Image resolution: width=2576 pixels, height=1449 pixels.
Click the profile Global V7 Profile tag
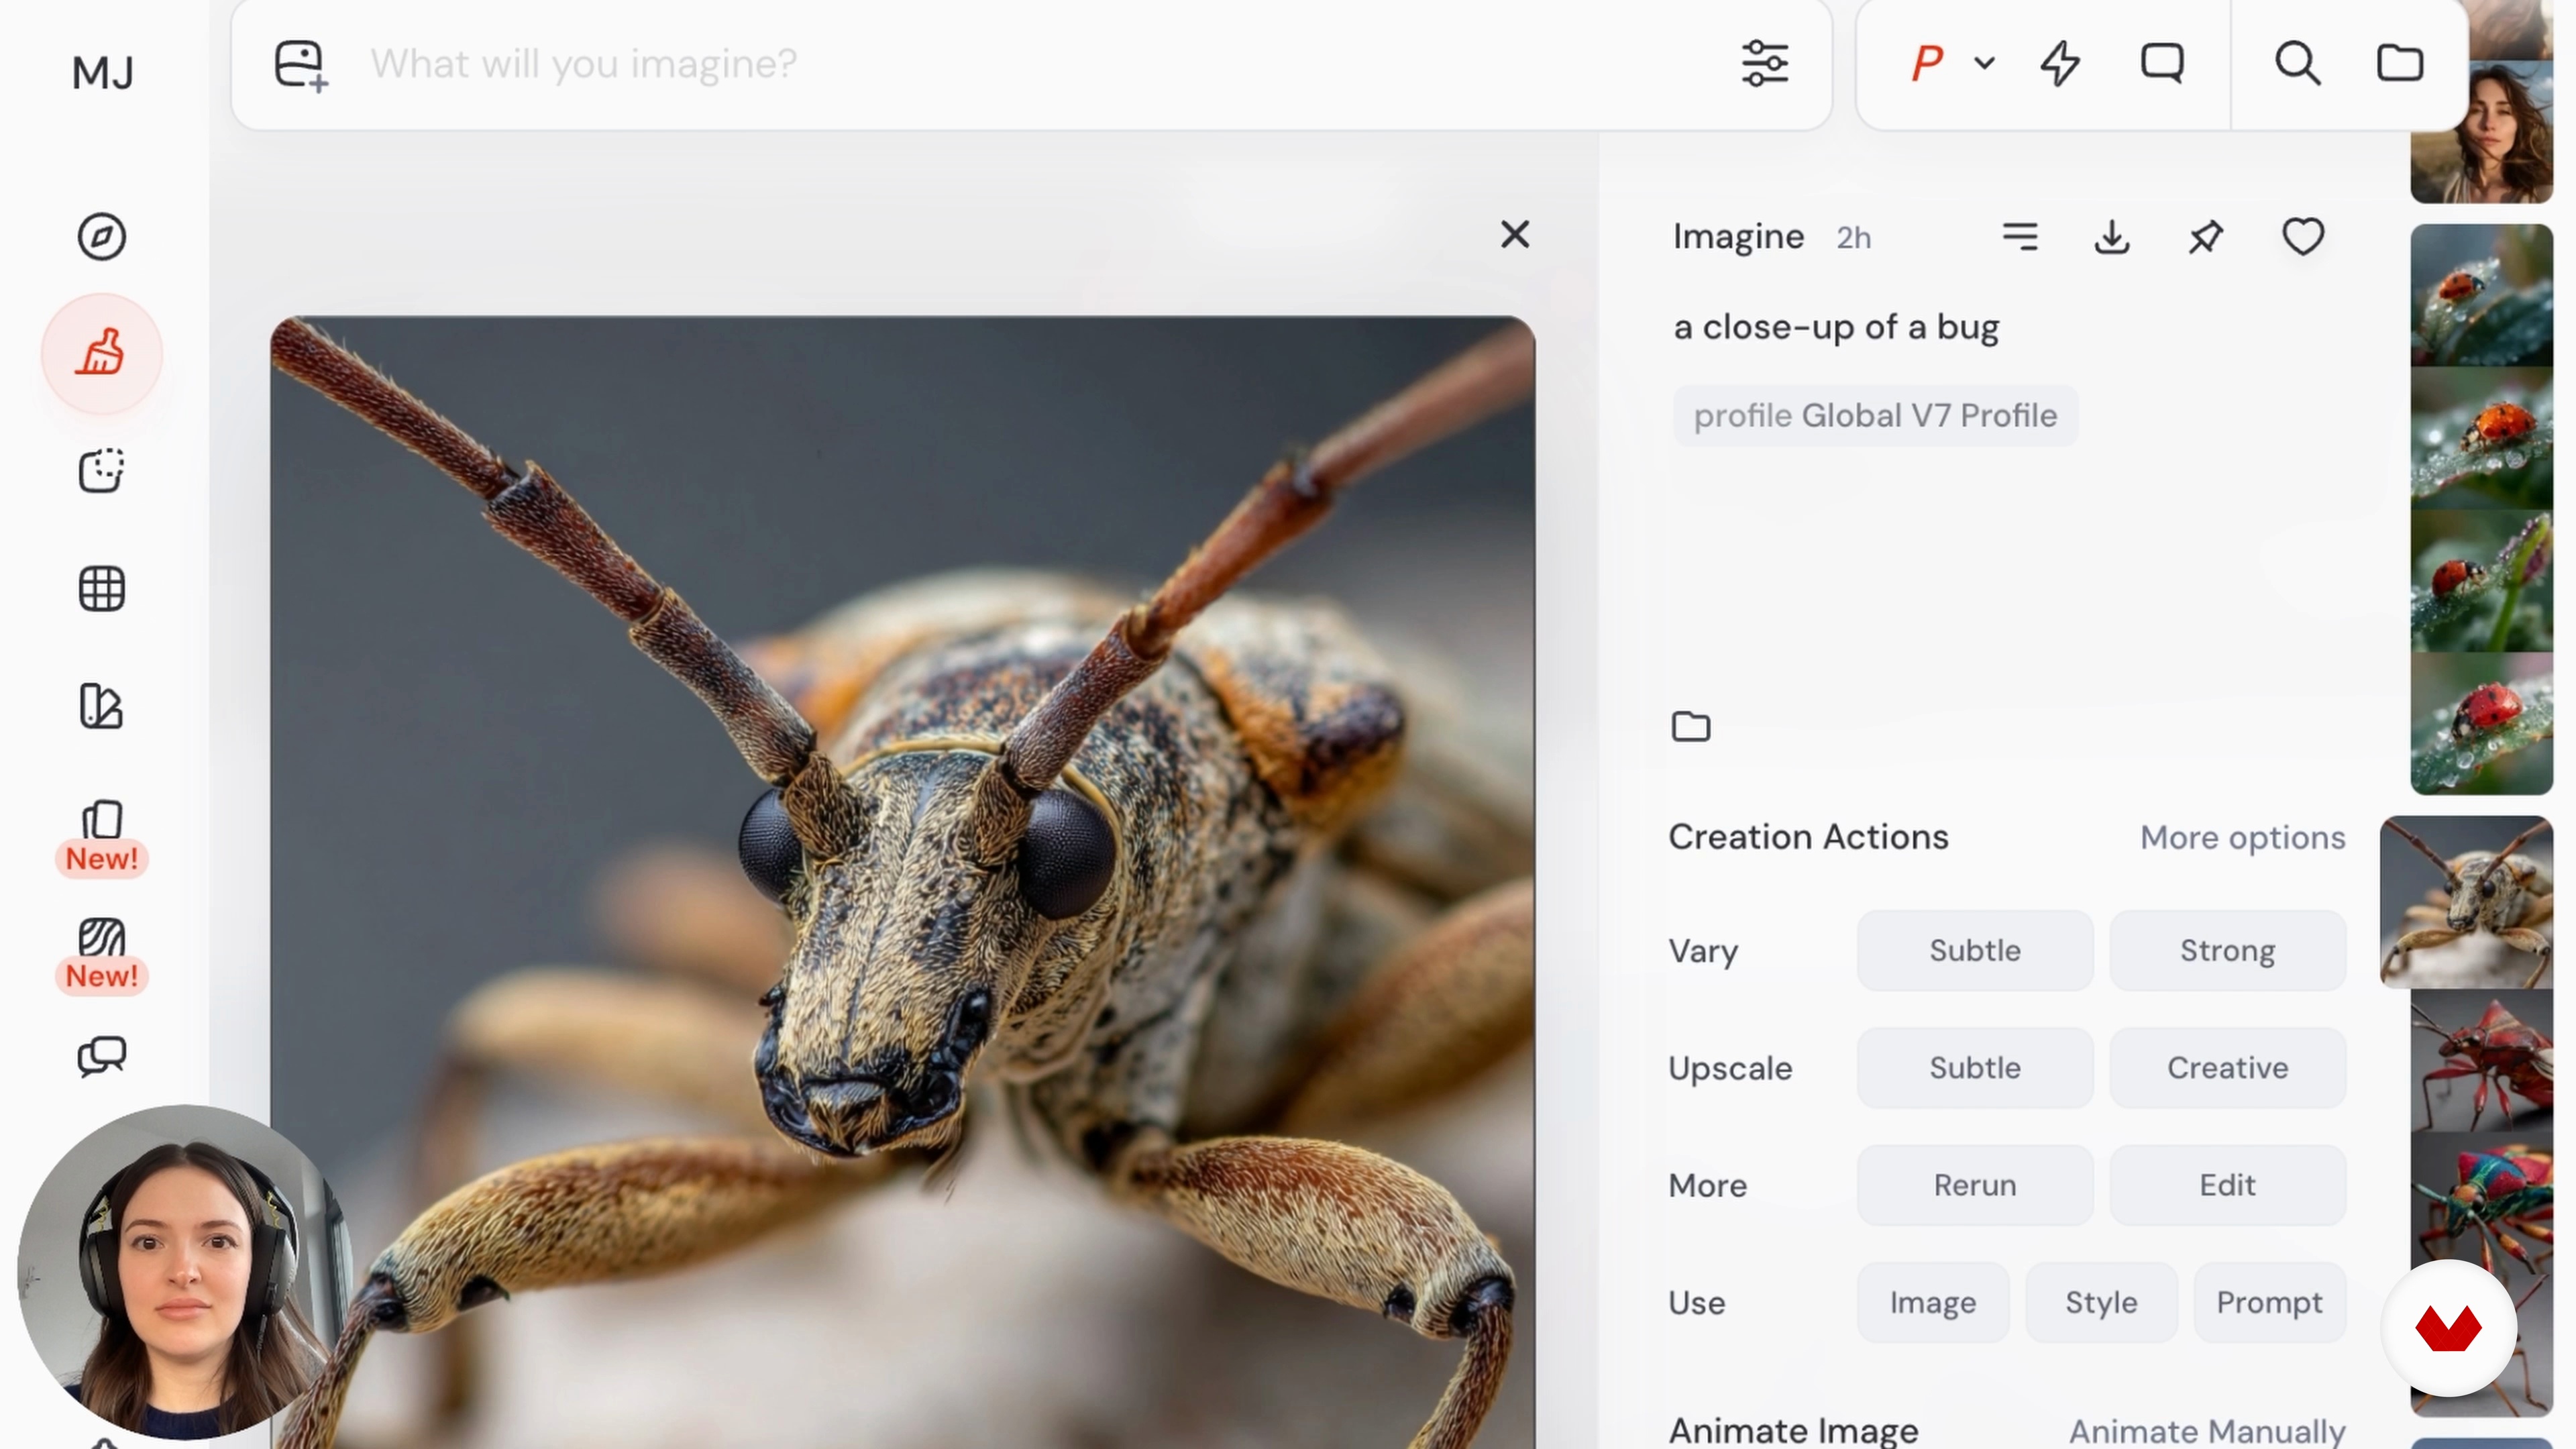[x=1875, y=415]
